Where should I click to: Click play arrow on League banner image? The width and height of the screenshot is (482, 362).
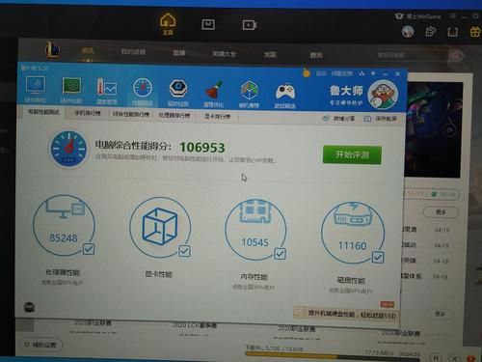pyautogui.click(x=450, y=130)
